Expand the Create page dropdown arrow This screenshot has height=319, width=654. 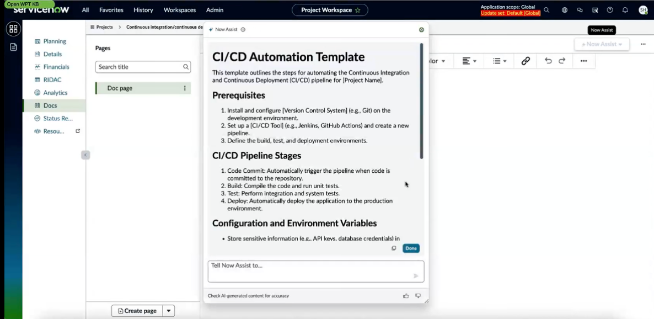click(169, 311)
